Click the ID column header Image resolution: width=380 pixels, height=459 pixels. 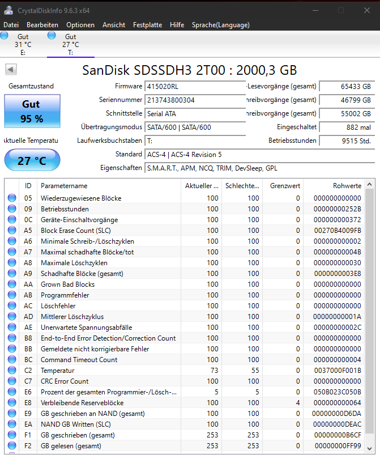click(28, 186)
